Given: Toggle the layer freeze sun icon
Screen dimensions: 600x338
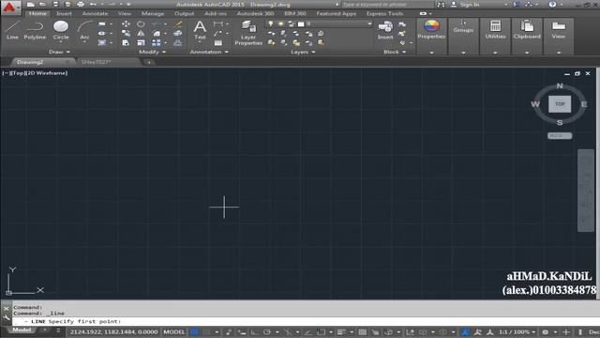Looking at the screenshot, I should point(281,23).
